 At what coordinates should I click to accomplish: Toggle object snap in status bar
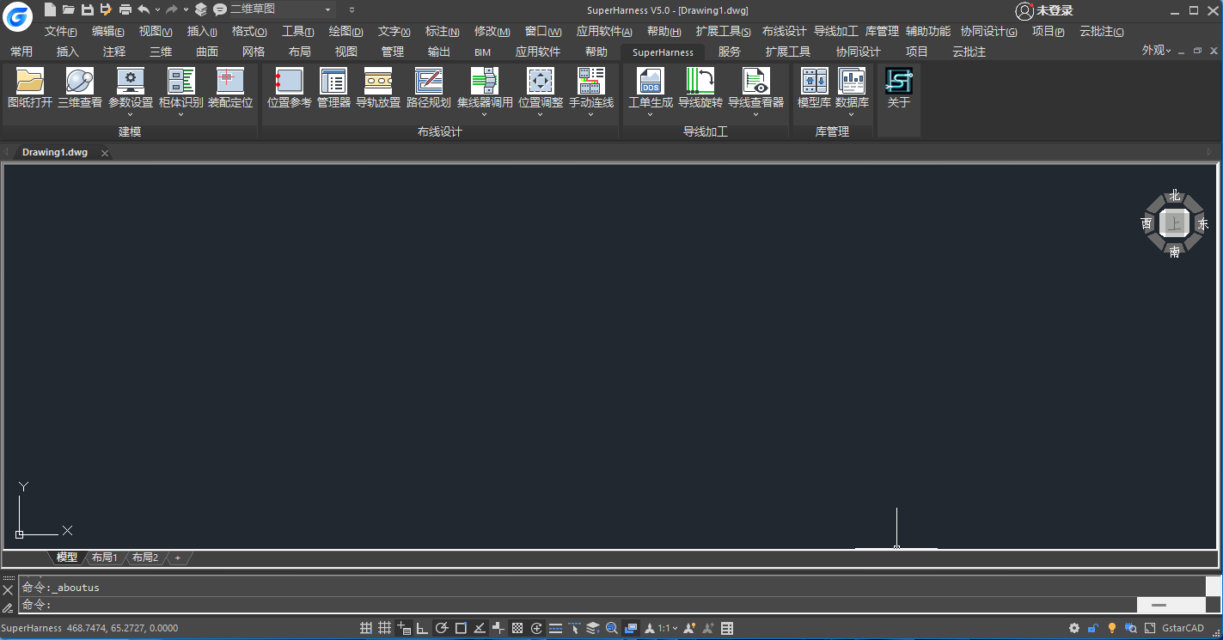pyautogui.click(x=461, y=629)
